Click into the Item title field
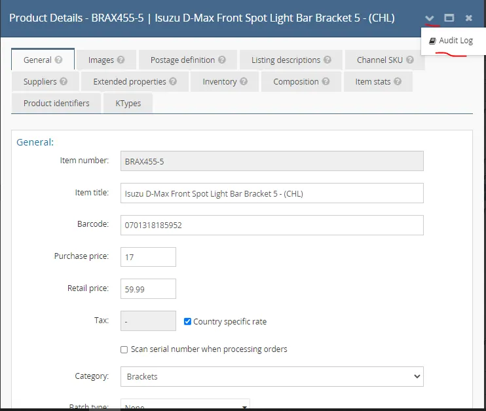 pos(272,193)
